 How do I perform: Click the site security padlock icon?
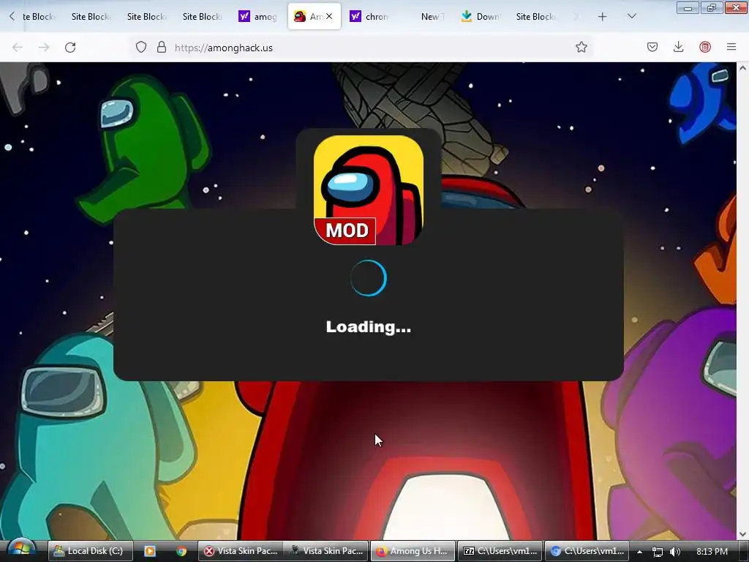(162, 48)
